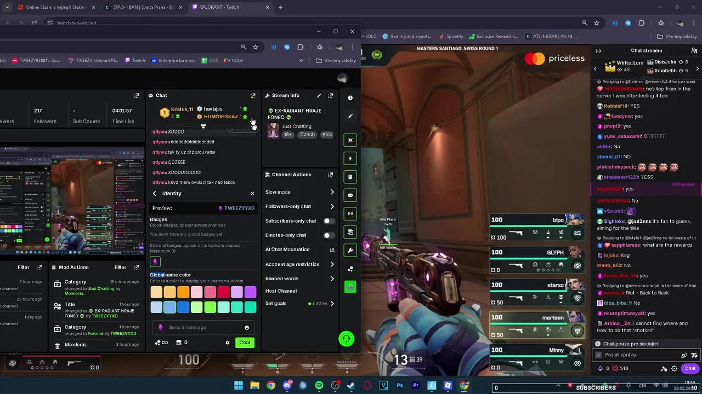Select the purple channel badge

click(x=155, y=262)
